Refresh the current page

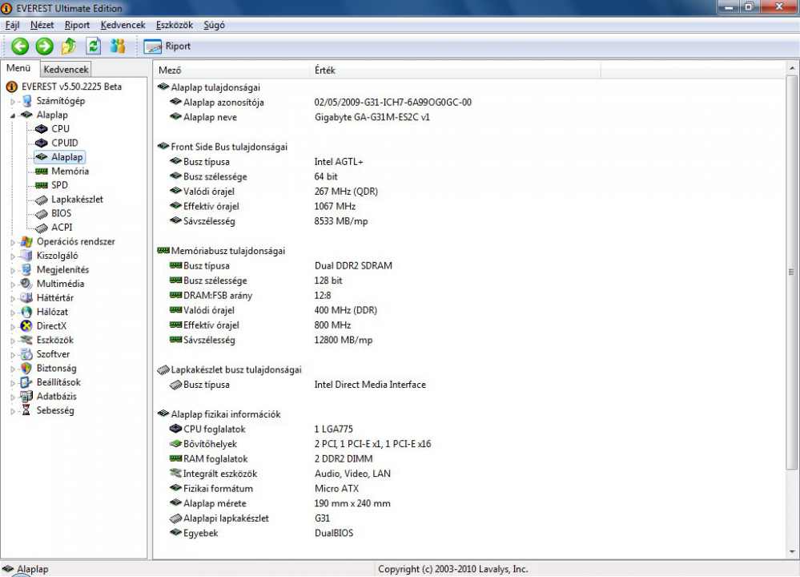coord(94,46)
